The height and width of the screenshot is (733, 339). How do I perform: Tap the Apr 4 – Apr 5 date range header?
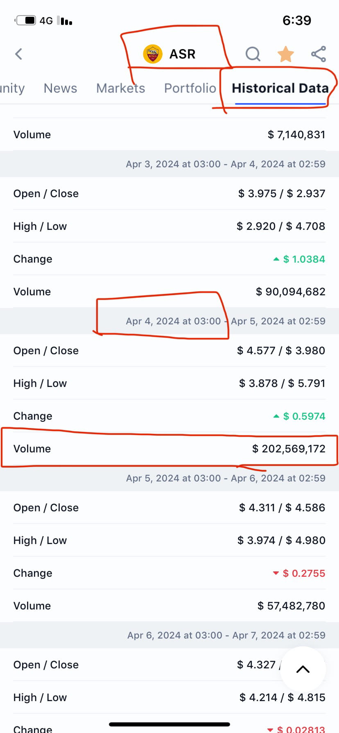coord(226,321)
